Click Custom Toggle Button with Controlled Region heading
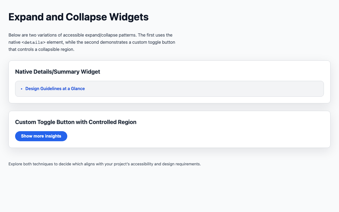Screen dimensions: 339x212 76,122
